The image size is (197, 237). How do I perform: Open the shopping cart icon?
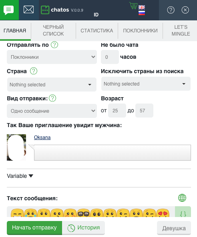tap(133, 6)
